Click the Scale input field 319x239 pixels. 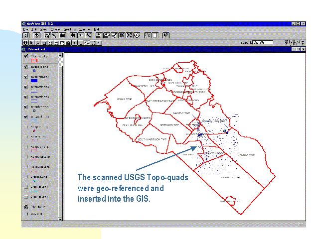tap(262, 43)
